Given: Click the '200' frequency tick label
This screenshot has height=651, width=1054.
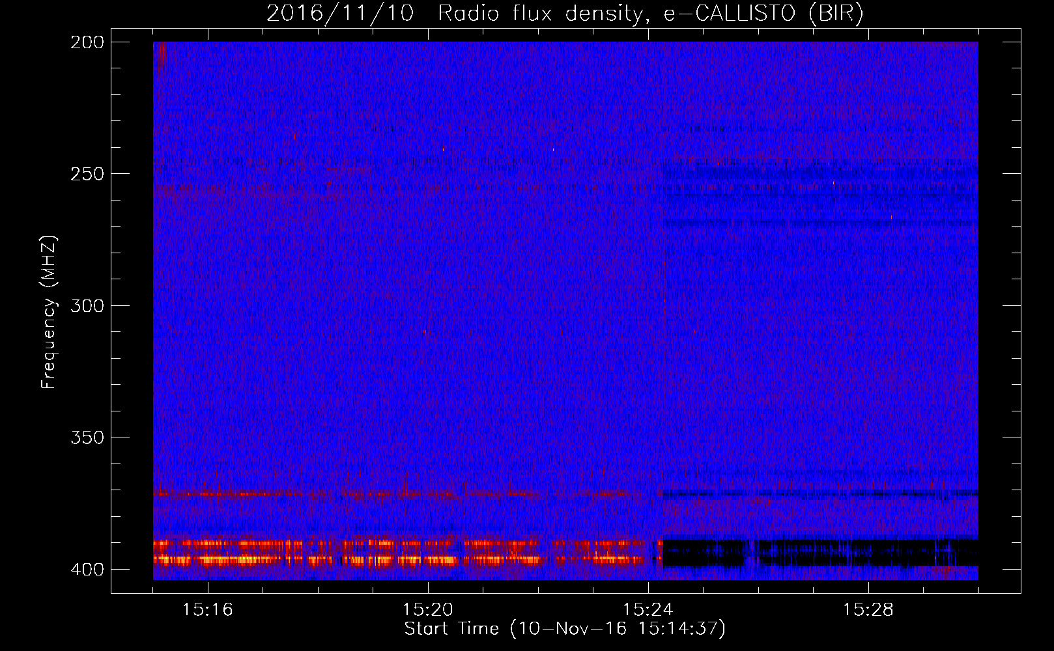Looking at the screenshot, I should click(87, 42).
